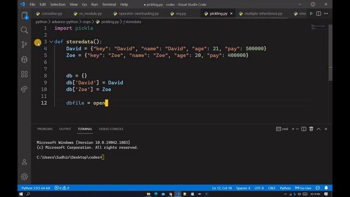Select Python 3.9.5 64-bit interpreter
The width and height of the screenshot is (350, 197).
point(36,188)
